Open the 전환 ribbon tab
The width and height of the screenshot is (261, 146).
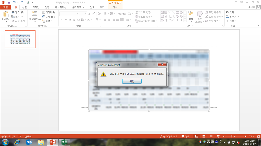tap(47, 7)
